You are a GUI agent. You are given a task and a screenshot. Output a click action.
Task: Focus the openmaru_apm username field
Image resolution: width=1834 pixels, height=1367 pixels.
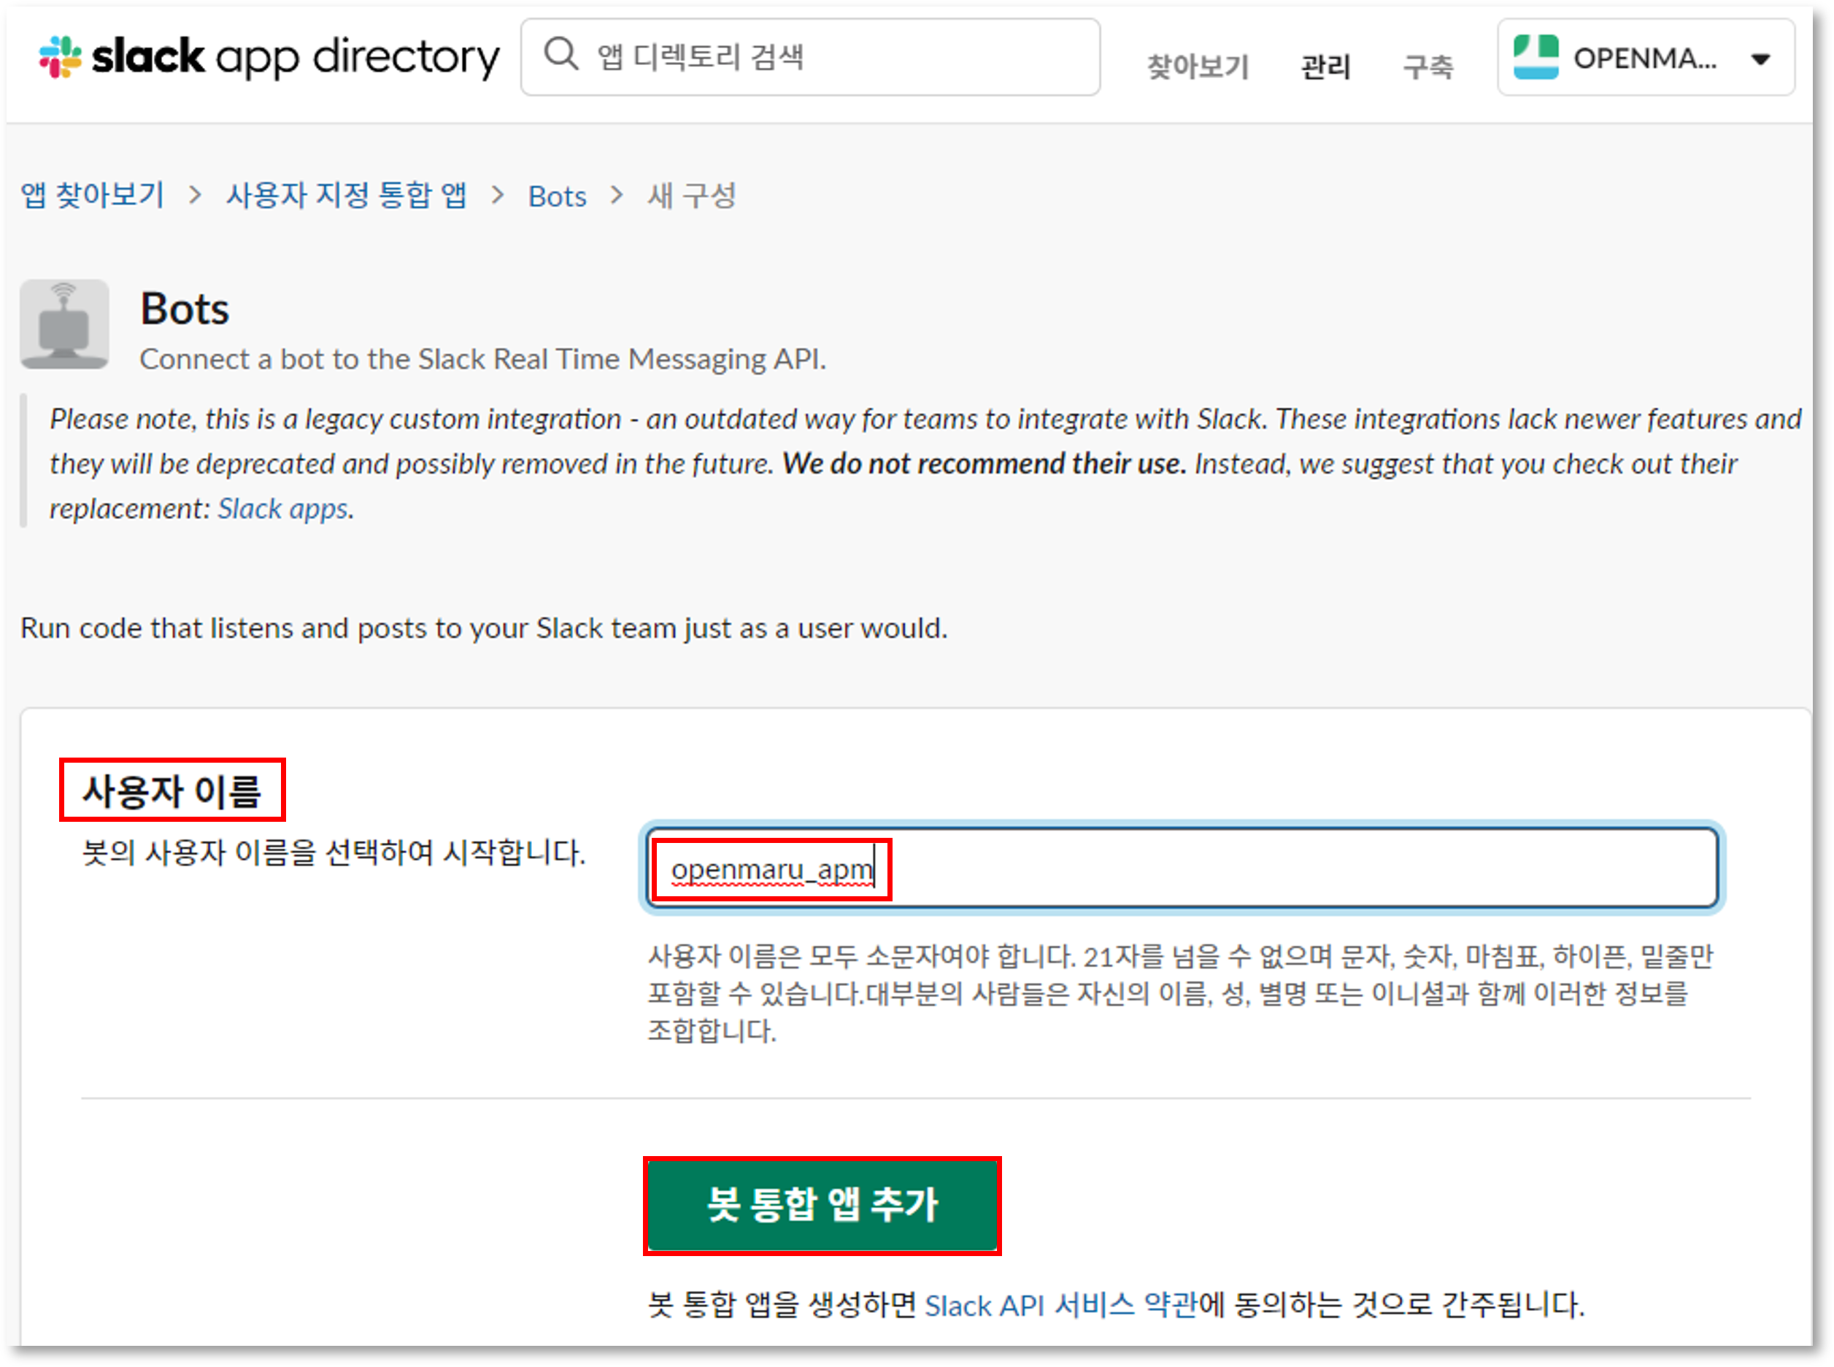(1183, 869)
